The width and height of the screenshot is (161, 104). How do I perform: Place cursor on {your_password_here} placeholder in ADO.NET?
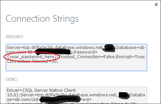coord(32,57)
